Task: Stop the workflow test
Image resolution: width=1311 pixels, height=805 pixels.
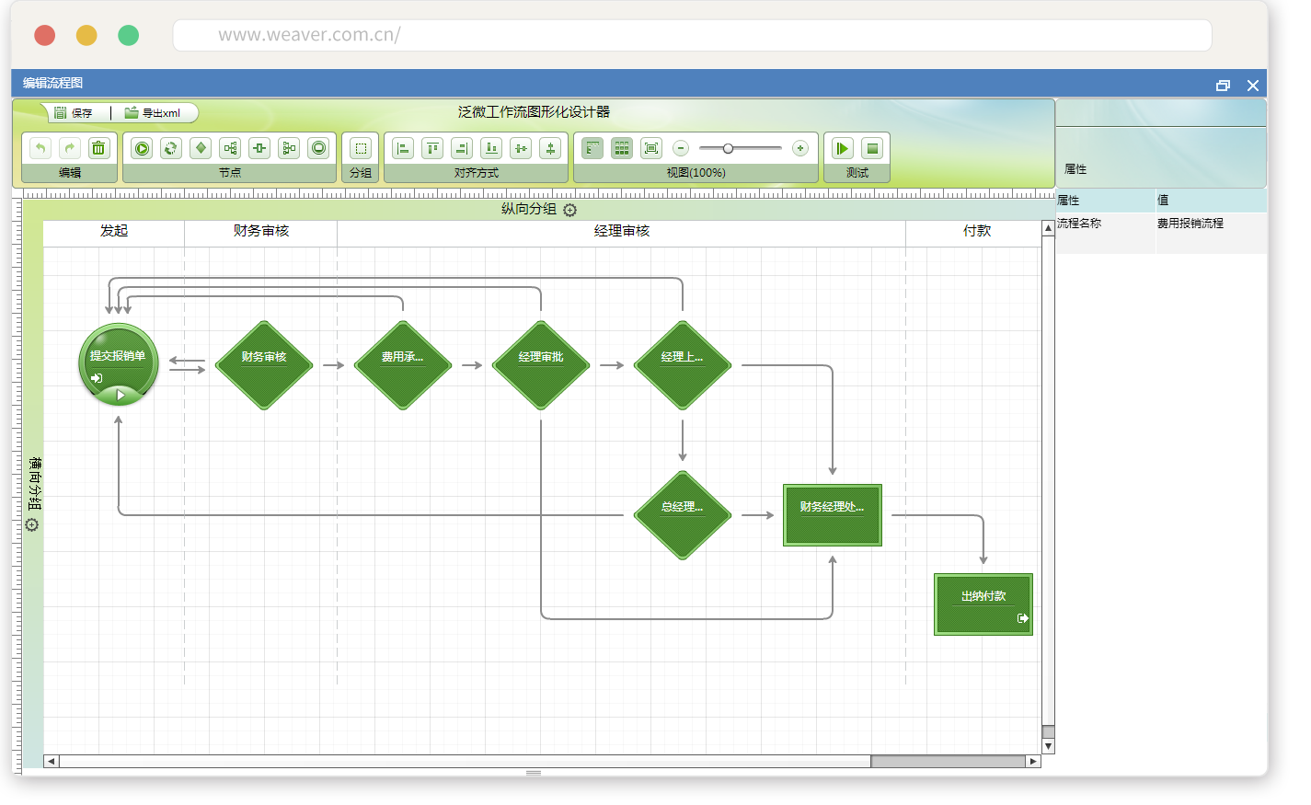Action: [x=872, y=148]
